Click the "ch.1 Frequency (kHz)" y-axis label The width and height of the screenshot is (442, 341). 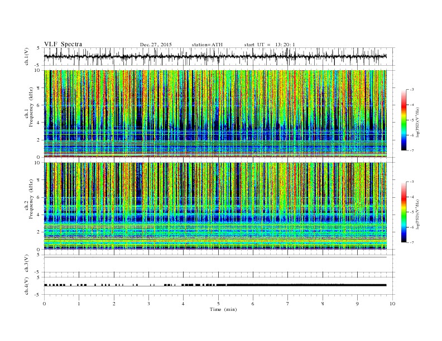[x=29, y=106]
